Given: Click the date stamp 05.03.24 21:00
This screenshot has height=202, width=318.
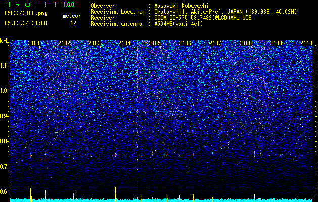Looking at the screenshot, I should click(26, 23).
